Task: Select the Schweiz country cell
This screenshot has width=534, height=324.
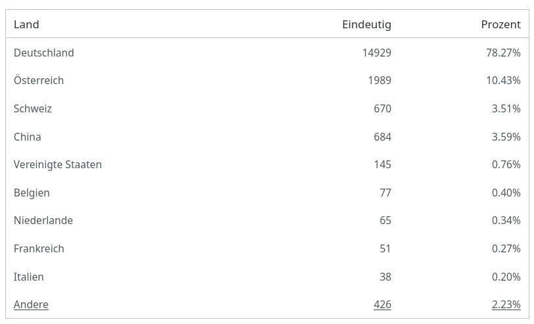Action: (x=33, y=108)
